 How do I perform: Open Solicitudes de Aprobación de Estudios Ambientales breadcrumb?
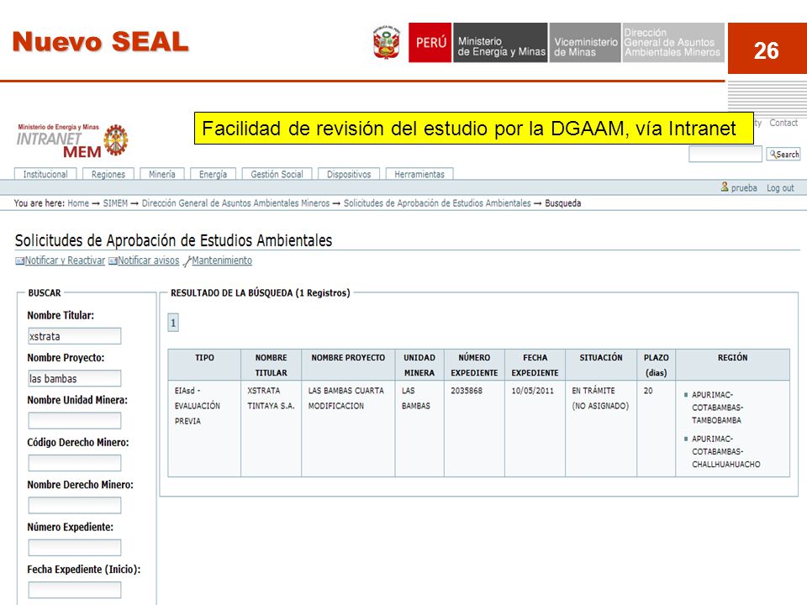point(437,203)
